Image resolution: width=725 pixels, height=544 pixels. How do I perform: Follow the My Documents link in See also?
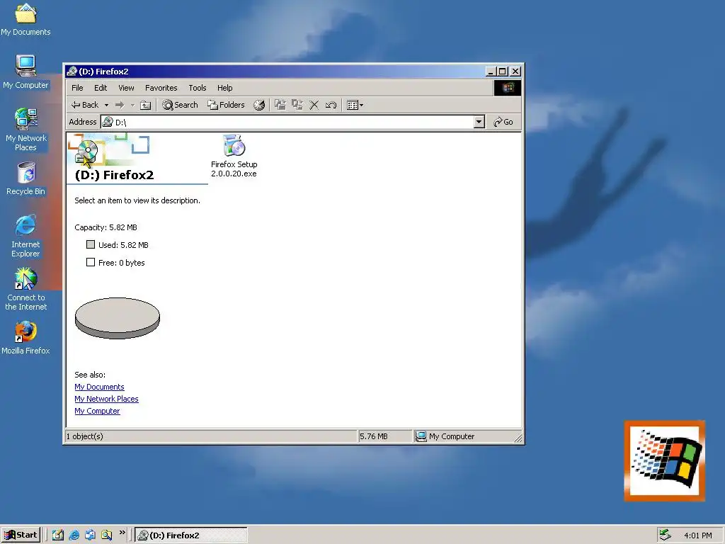(99, 387)
